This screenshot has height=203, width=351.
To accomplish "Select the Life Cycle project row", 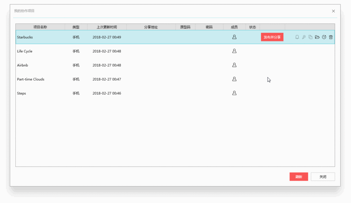I will pos(175,51).
